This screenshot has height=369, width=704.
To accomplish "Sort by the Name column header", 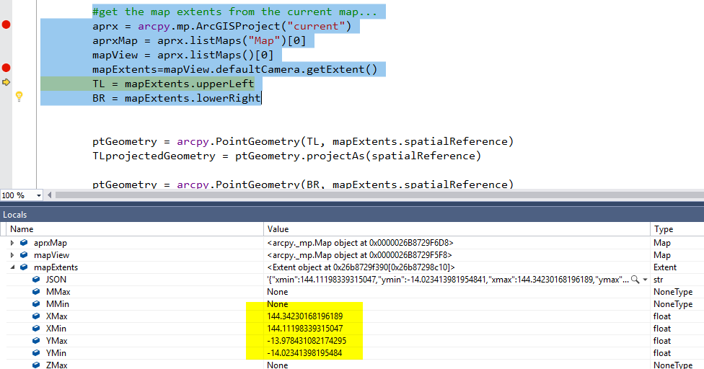I will [135, 229].
